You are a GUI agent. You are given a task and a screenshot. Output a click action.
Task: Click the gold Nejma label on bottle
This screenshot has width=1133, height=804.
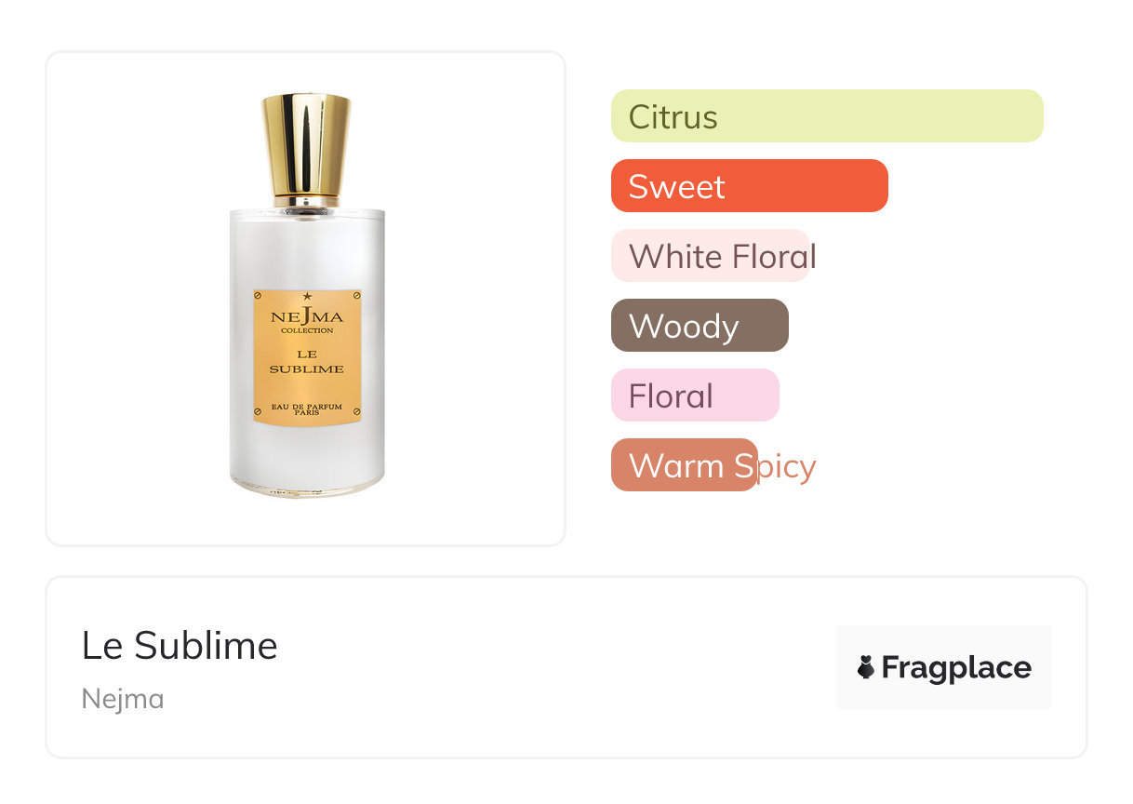(307, 358)
